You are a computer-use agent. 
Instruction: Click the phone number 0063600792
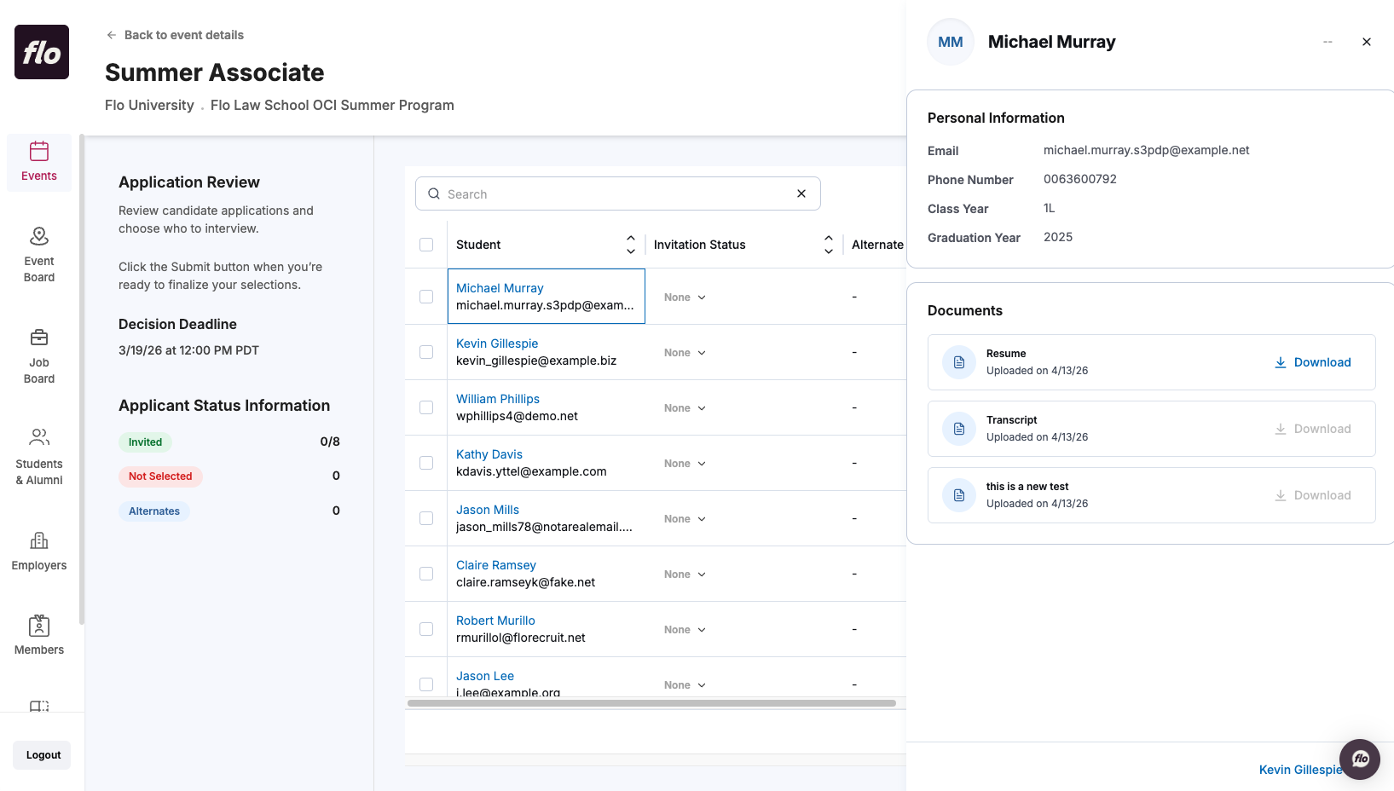(x=1080, y=179)
